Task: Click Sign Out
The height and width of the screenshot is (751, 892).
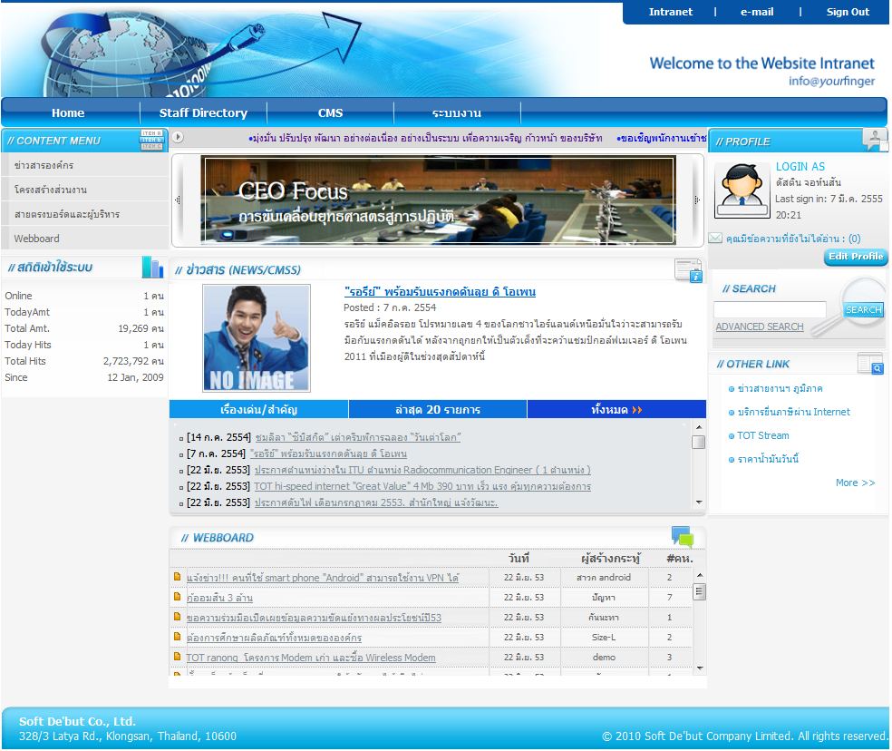Action: (848, 12)
